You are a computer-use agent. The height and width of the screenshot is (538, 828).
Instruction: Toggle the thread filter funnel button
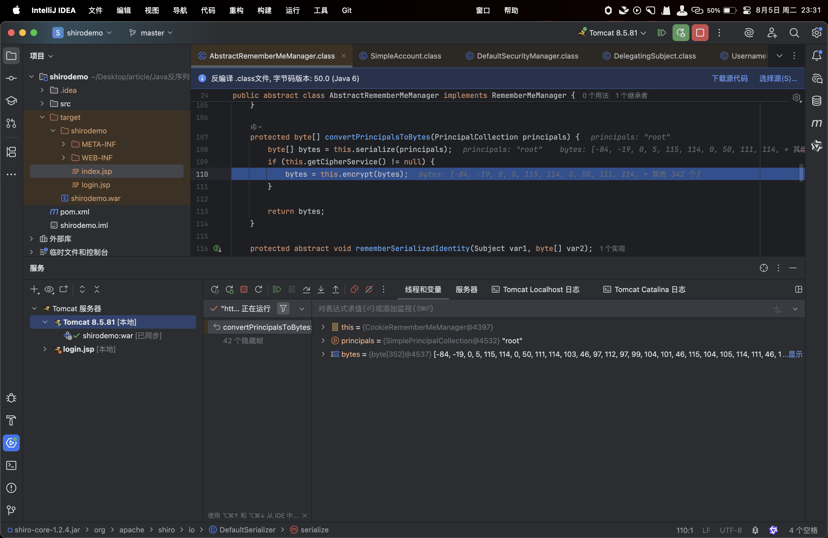tap(283, 308)
